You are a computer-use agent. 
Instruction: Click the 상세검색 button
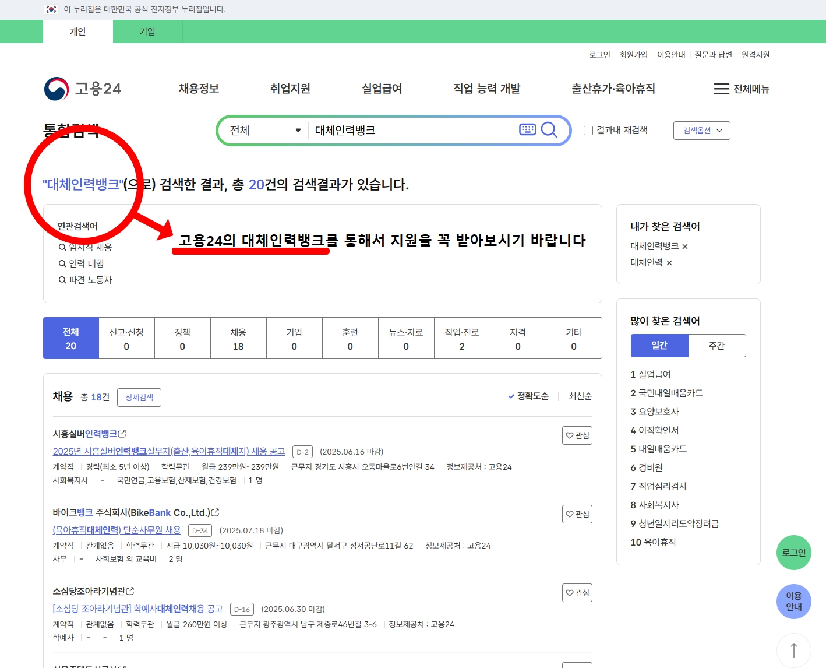click(x=139, y=398)
